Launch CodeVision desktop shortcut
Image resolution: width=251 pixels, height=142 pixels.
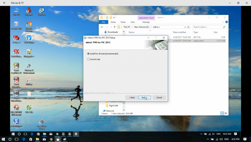pyautogui.click(x=16, y=53)
